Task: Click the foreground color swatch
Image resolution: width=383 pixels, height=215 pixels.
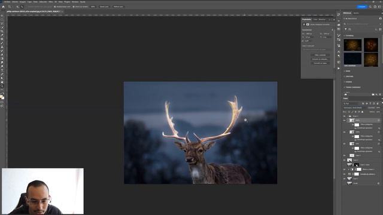Action: (1, 97)
